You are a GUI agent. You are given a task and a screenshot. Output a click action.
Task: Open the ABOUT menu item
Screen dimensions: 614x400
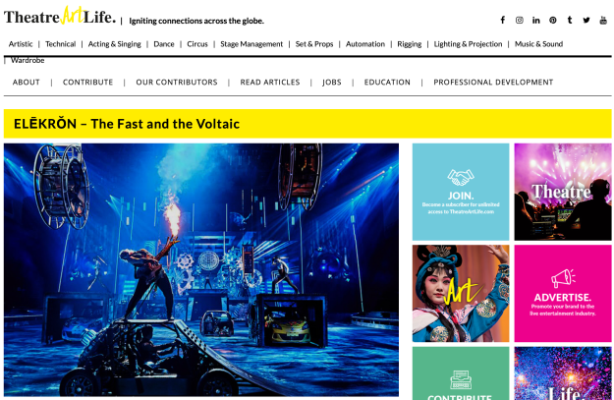click(27, 83)
